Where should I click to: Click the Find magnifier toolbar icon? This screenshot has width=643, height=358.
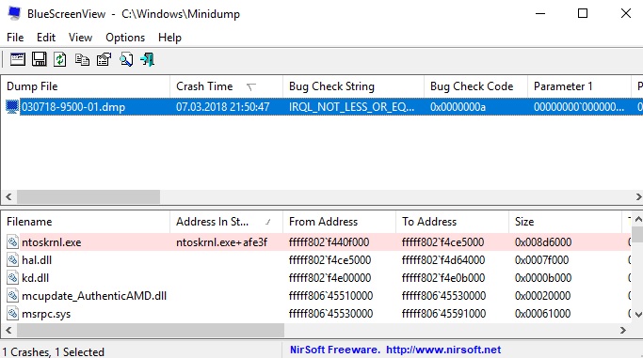tap(126, 60)
